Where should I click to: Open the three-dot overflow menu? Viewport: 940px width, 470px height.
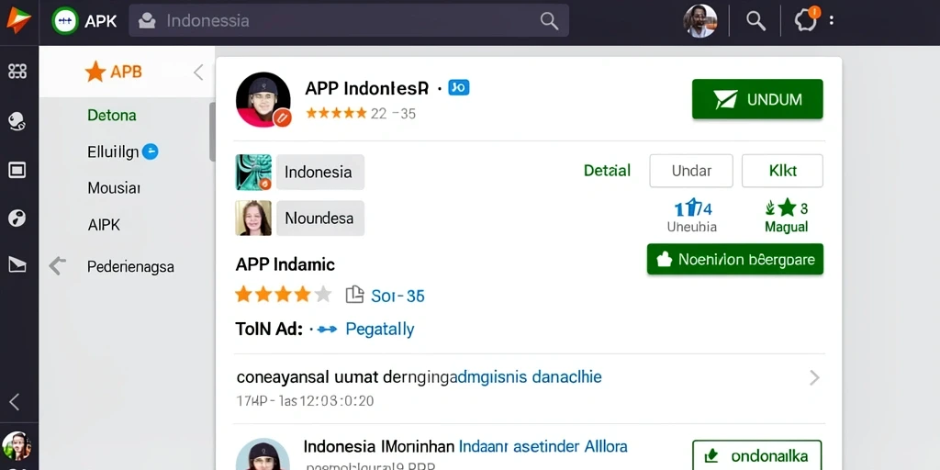(x=832, y=20)
